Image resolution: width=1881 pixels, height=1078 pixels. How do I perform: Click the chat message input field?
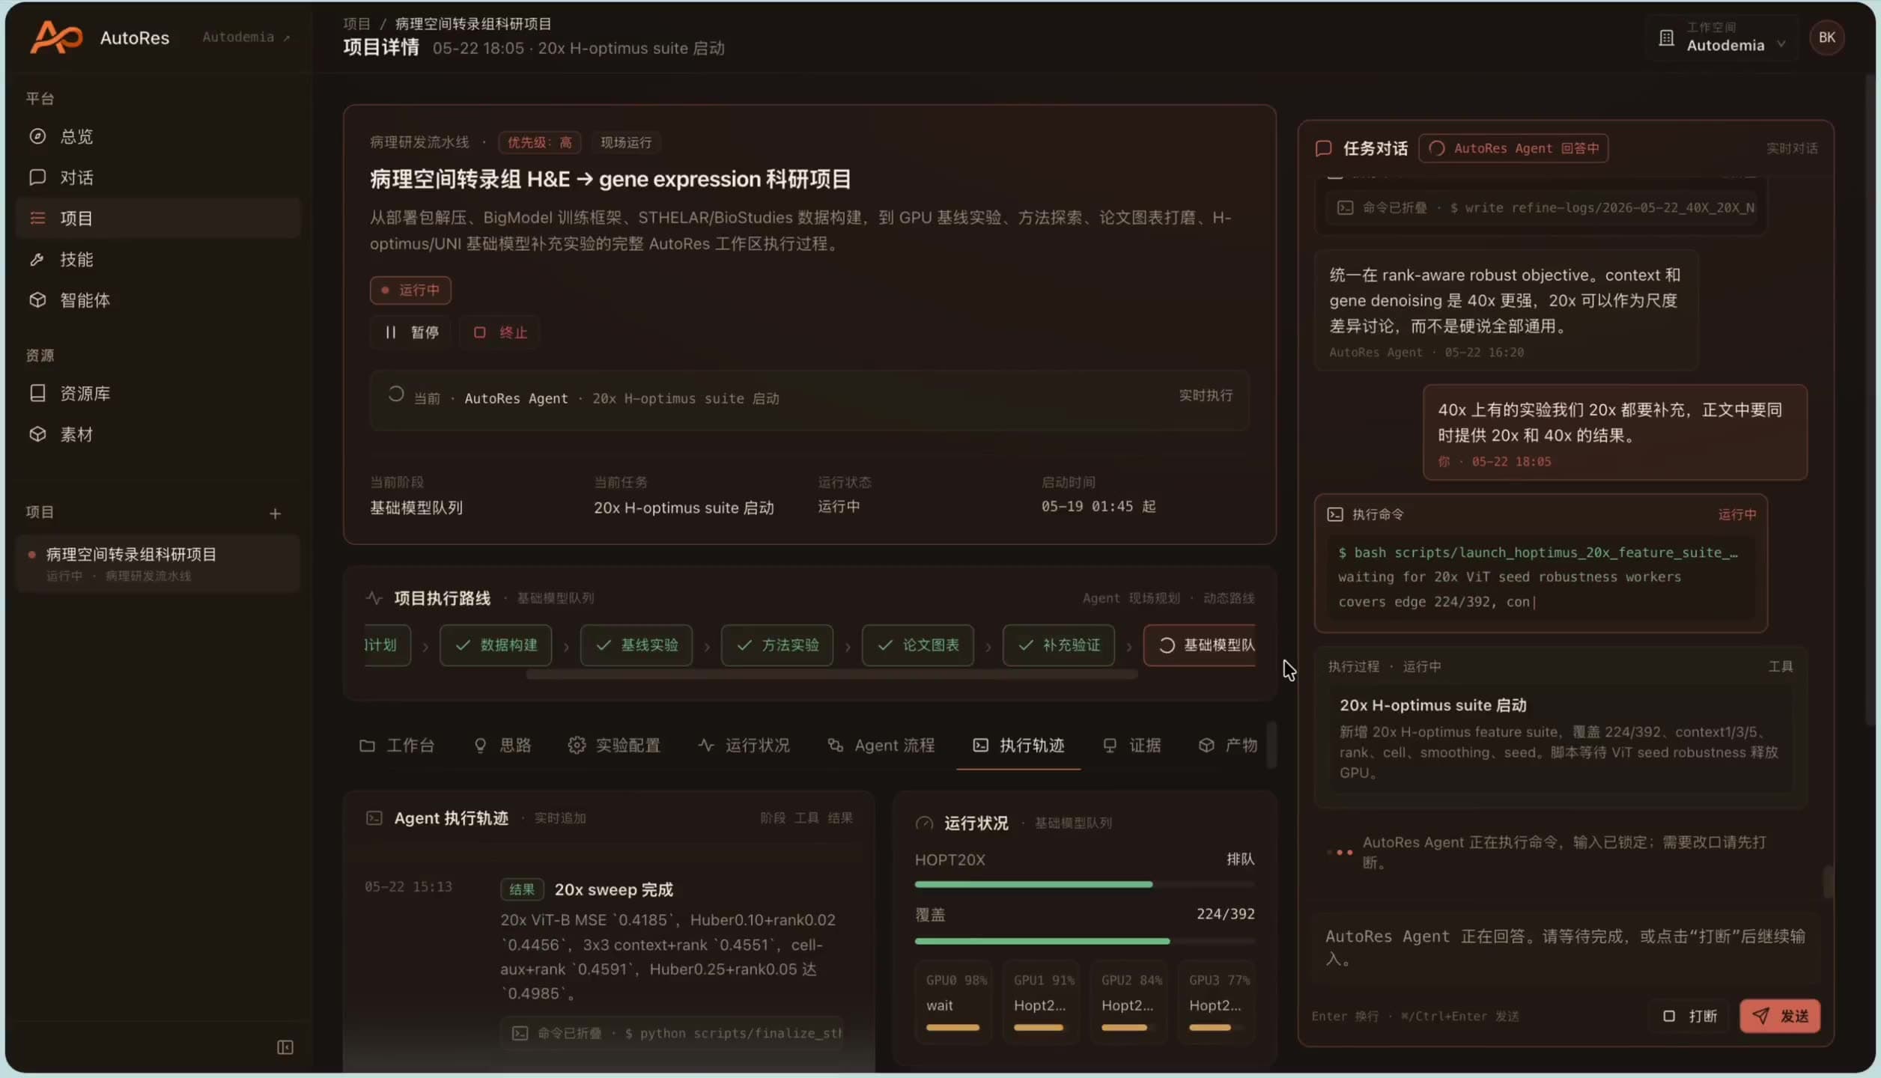tap(1565, 948)
